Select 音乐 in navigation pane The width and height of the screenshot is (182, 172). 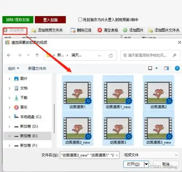click(x=24, y=107)
